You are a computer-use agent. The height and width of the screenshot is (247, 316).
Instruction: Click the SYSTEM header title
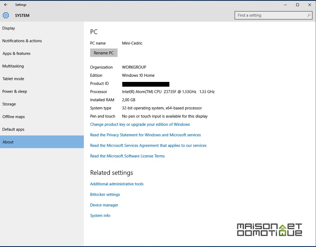(22, 15)
